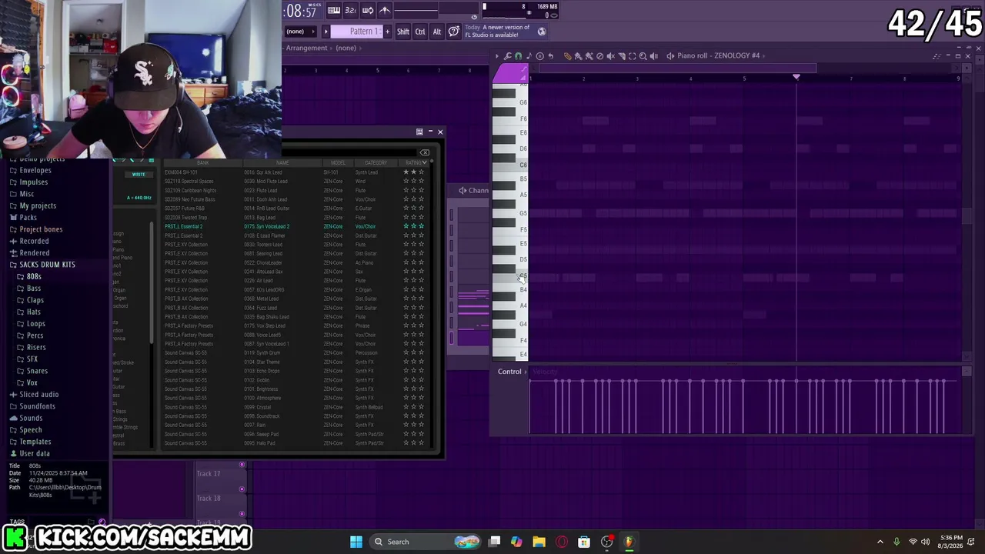The height and width of the screenshot is (554, 985).
Task: Click the typing keyboard to piano icon
Action: [334, 10]
